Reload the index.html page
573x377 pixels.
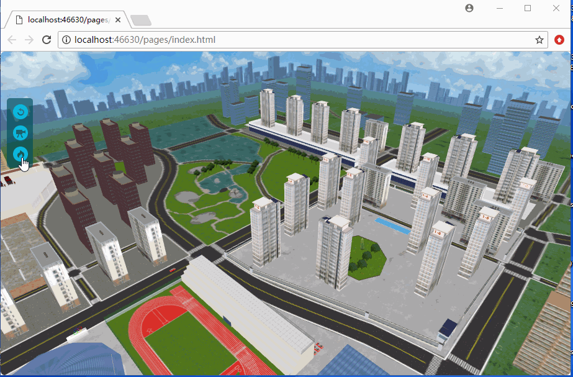pos(47,40)
